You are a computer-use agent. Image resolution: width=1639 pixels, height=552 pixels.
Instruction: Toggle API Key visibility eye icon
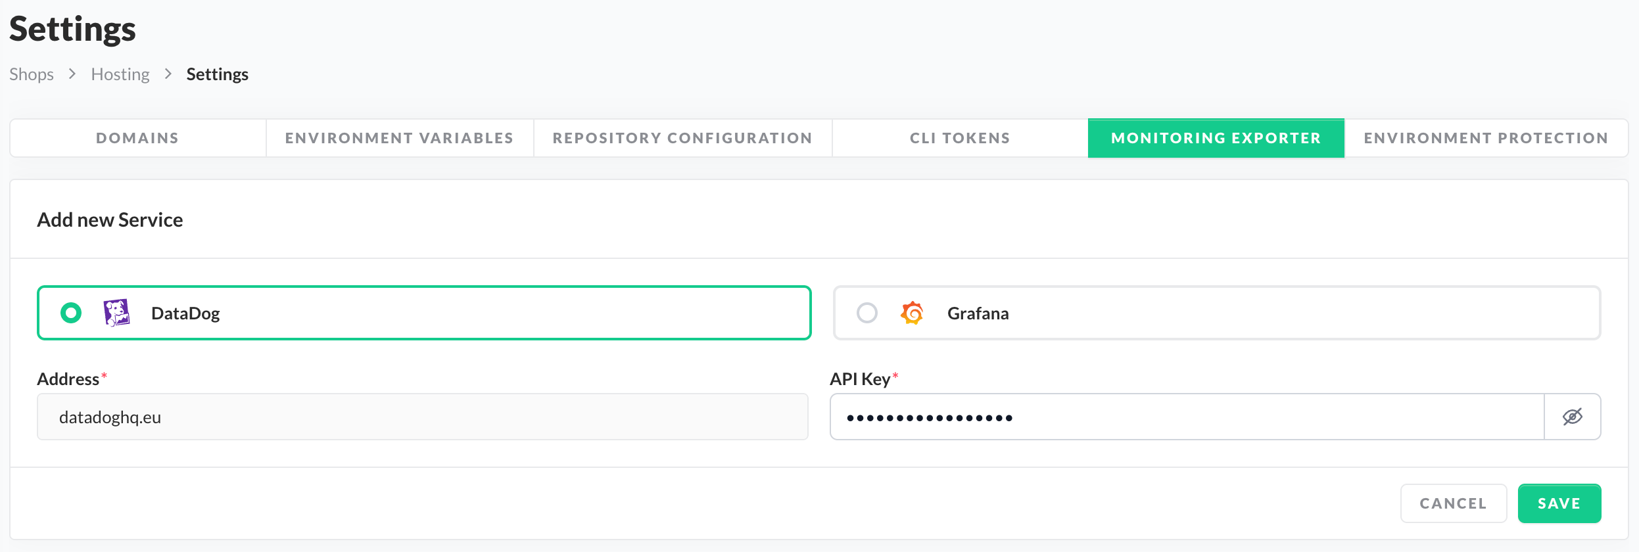pos(1572,417)
